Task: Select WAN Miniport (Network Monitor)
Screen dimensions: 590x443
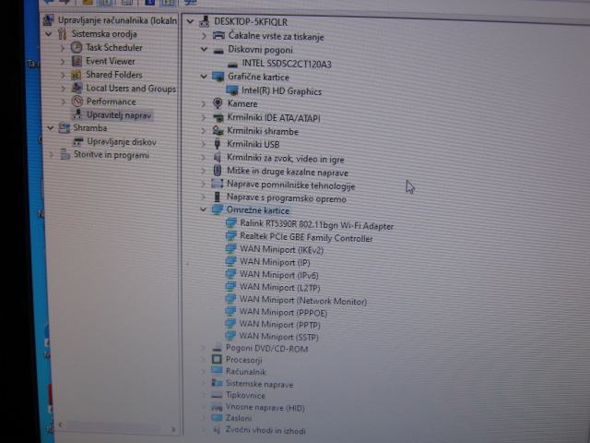Action: 303,300
